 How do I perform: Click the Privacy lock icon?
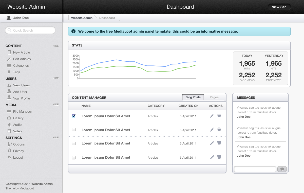click(9, 151)
